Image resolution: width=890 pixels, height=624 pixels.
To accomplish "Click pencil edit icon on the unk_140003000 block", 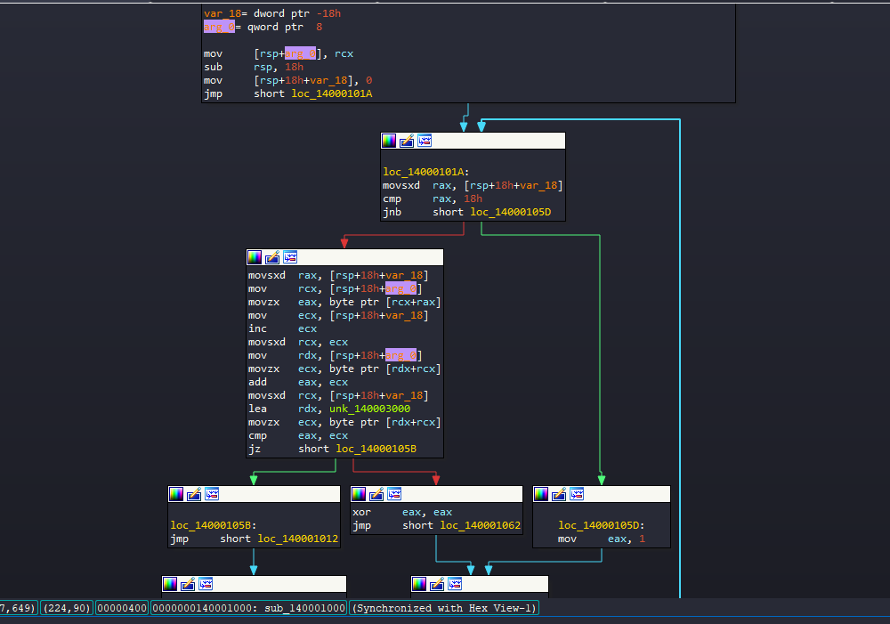I will tap(272, 257).
